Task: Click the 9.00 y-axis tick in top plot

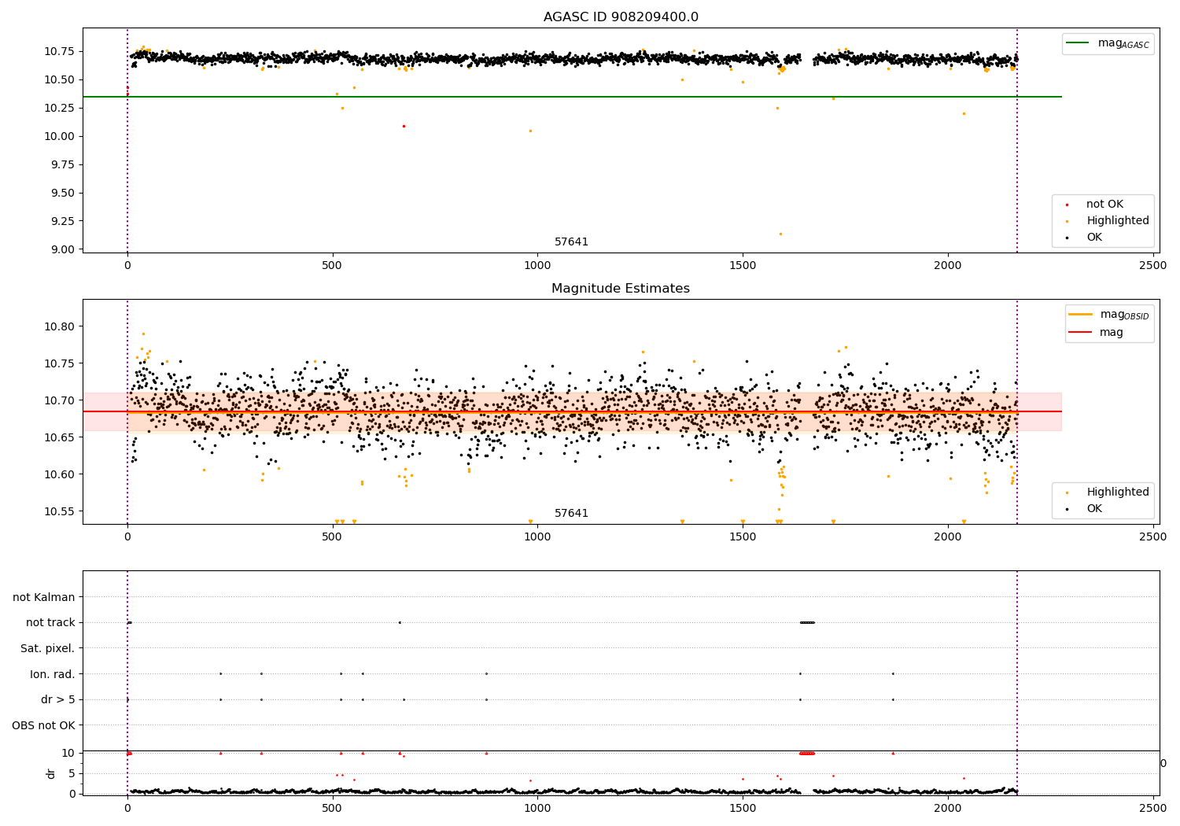Action: coord(63,249)
